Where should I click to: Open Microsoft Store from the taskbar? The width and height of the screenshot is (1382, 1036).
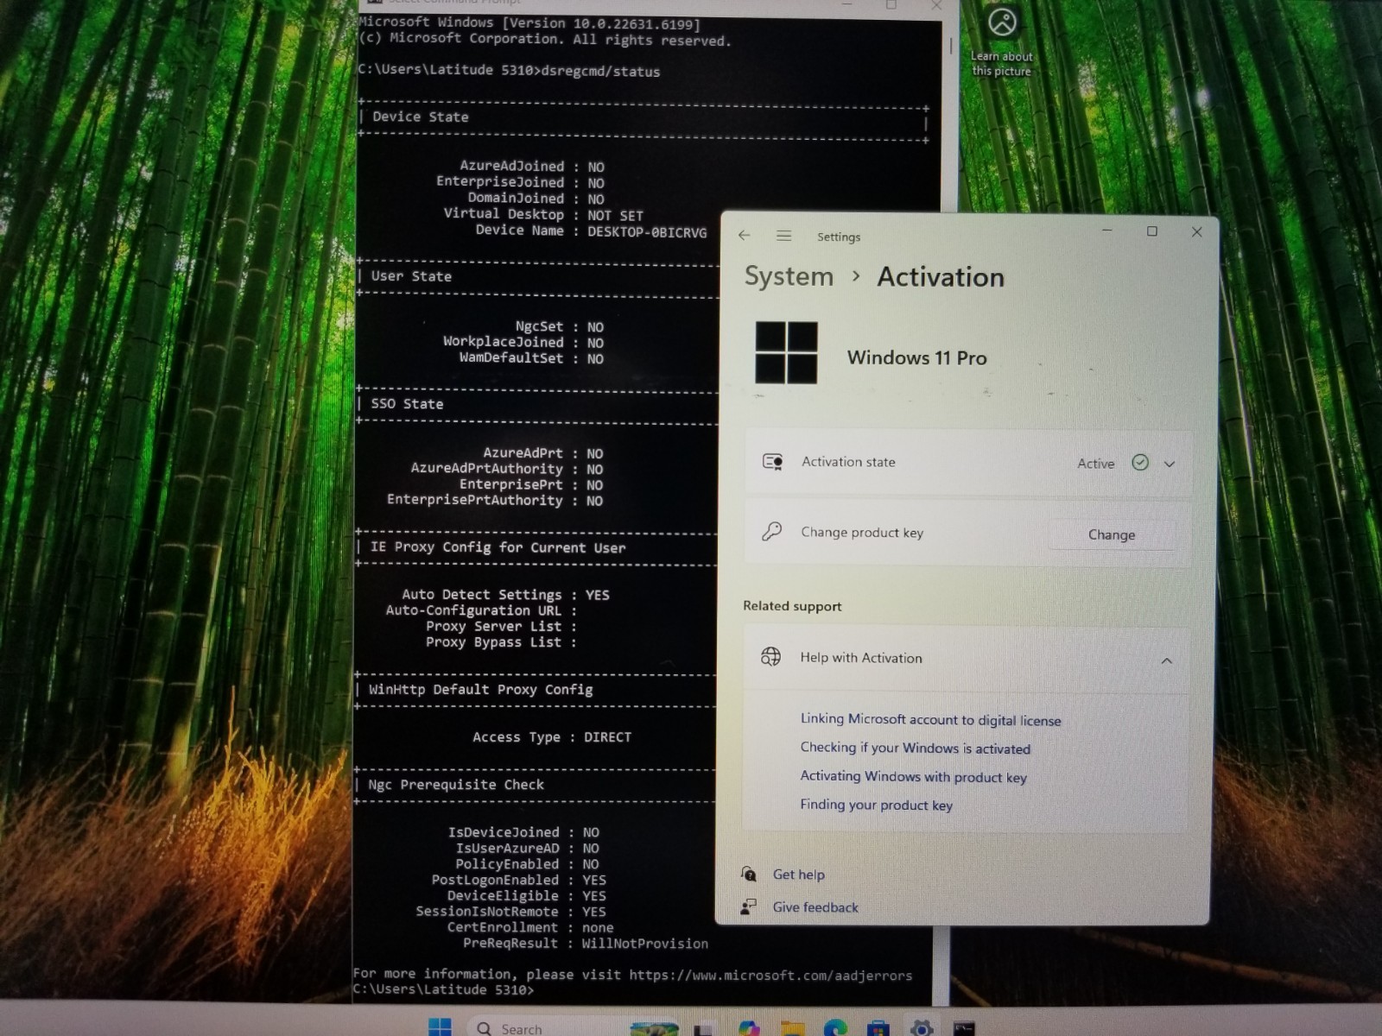click(x=878, y=1027)
